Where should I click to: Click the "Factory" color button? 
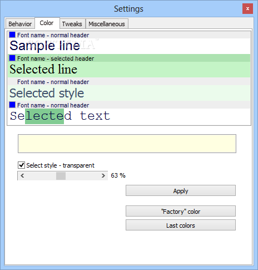click(x=181, y=211)
